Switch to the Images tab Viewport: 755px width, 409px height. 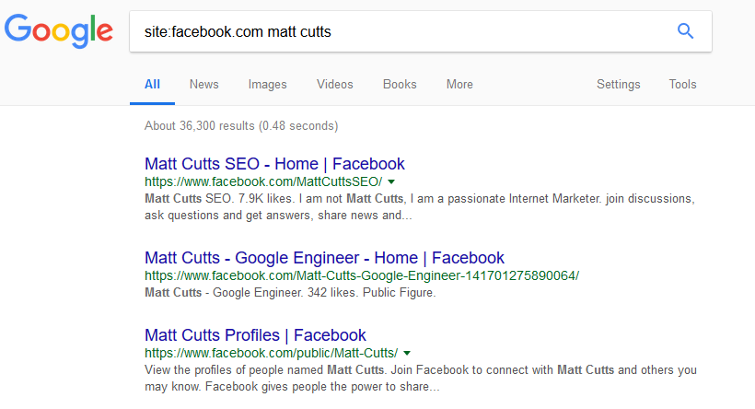[x=268, y=85]
